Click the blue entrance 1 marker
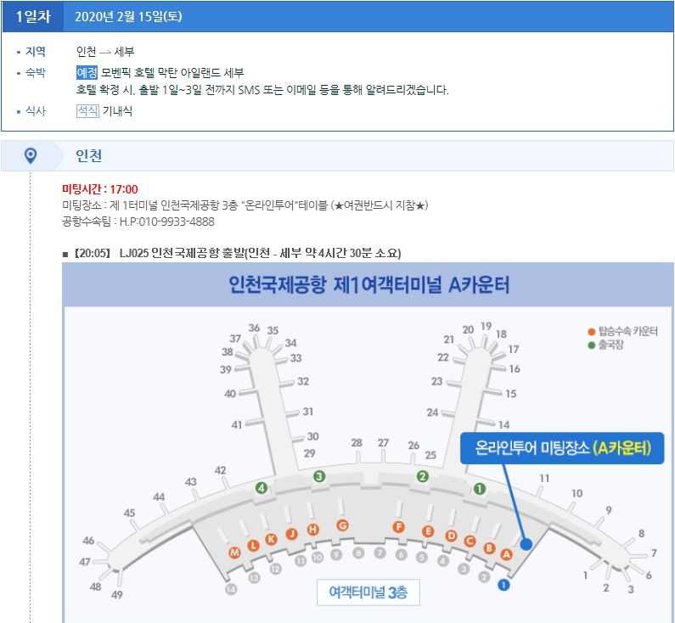675x623 pixels. coord(503,584)
